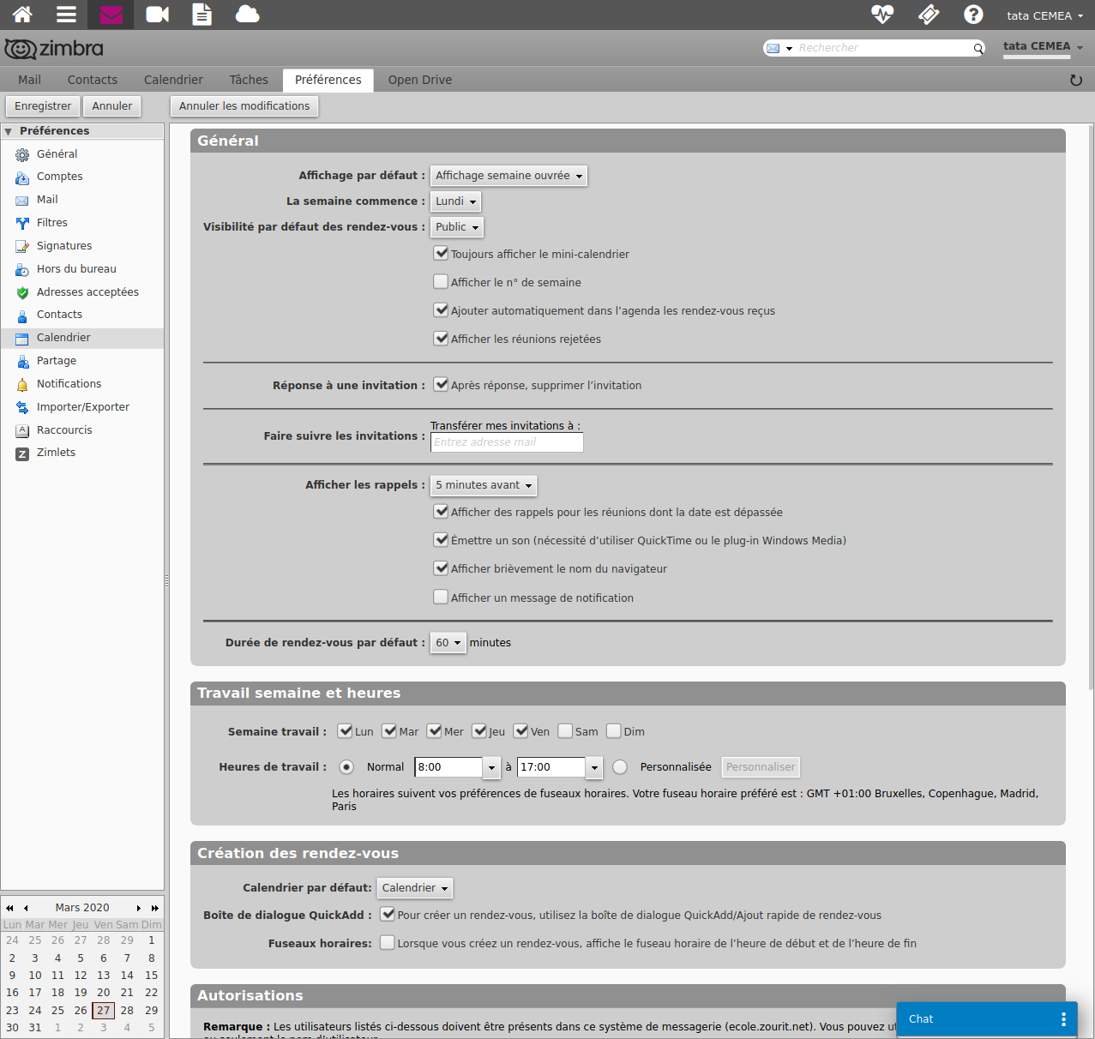1095x1039 pixels.
Task: Select March 27 in mini-calendar
Action: (104, 1011)
